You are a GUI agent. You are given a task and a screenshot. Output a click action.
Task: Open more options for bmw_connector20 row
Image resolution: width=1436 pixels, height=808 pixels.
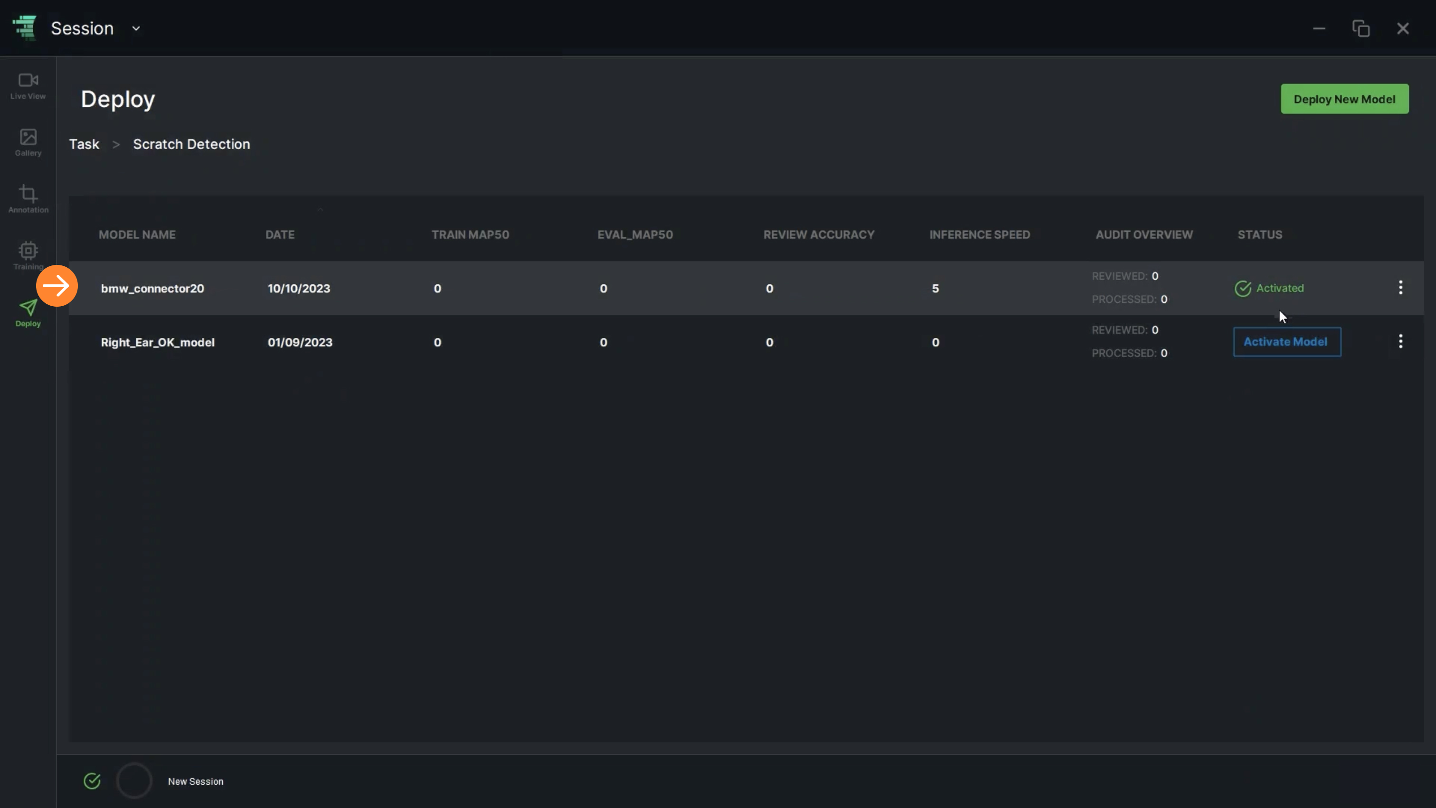pyautogui.click(x=1400, y=288)
